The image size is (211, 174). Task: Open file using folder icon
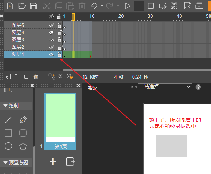coord(22,6)
